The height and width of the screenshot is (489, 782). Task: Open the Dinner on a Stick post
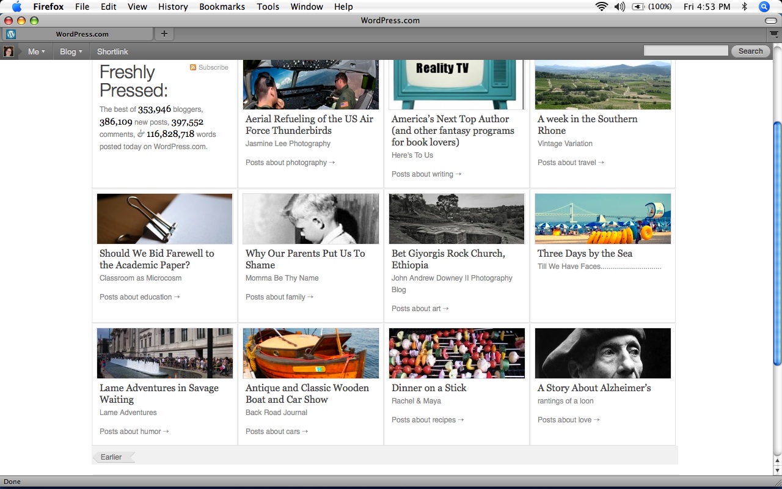pyautogui.click(x=429, y=388)
